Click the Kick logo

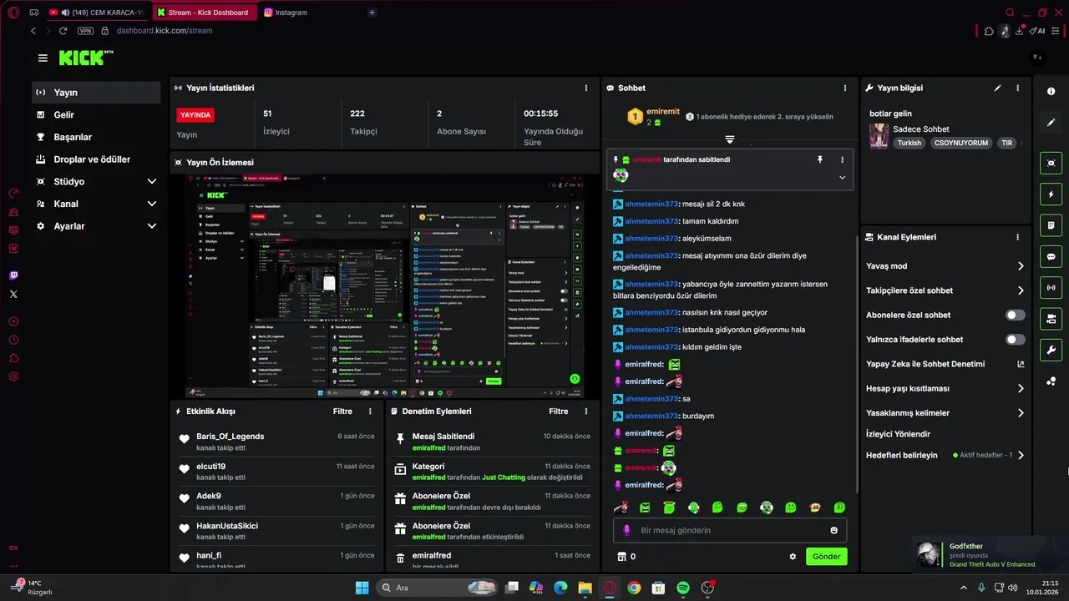pos(85,58)
